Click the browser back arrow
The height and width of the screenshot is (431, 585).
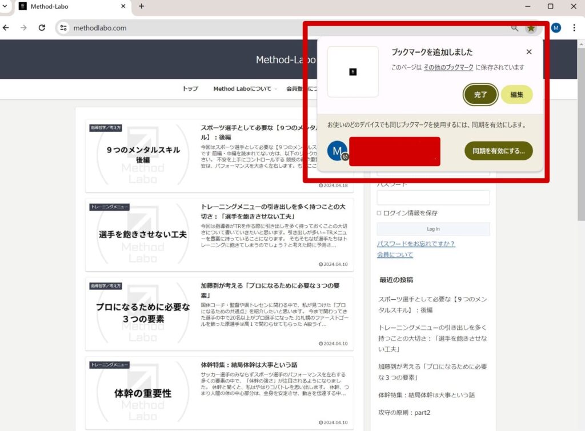click(x=6, y=27)
